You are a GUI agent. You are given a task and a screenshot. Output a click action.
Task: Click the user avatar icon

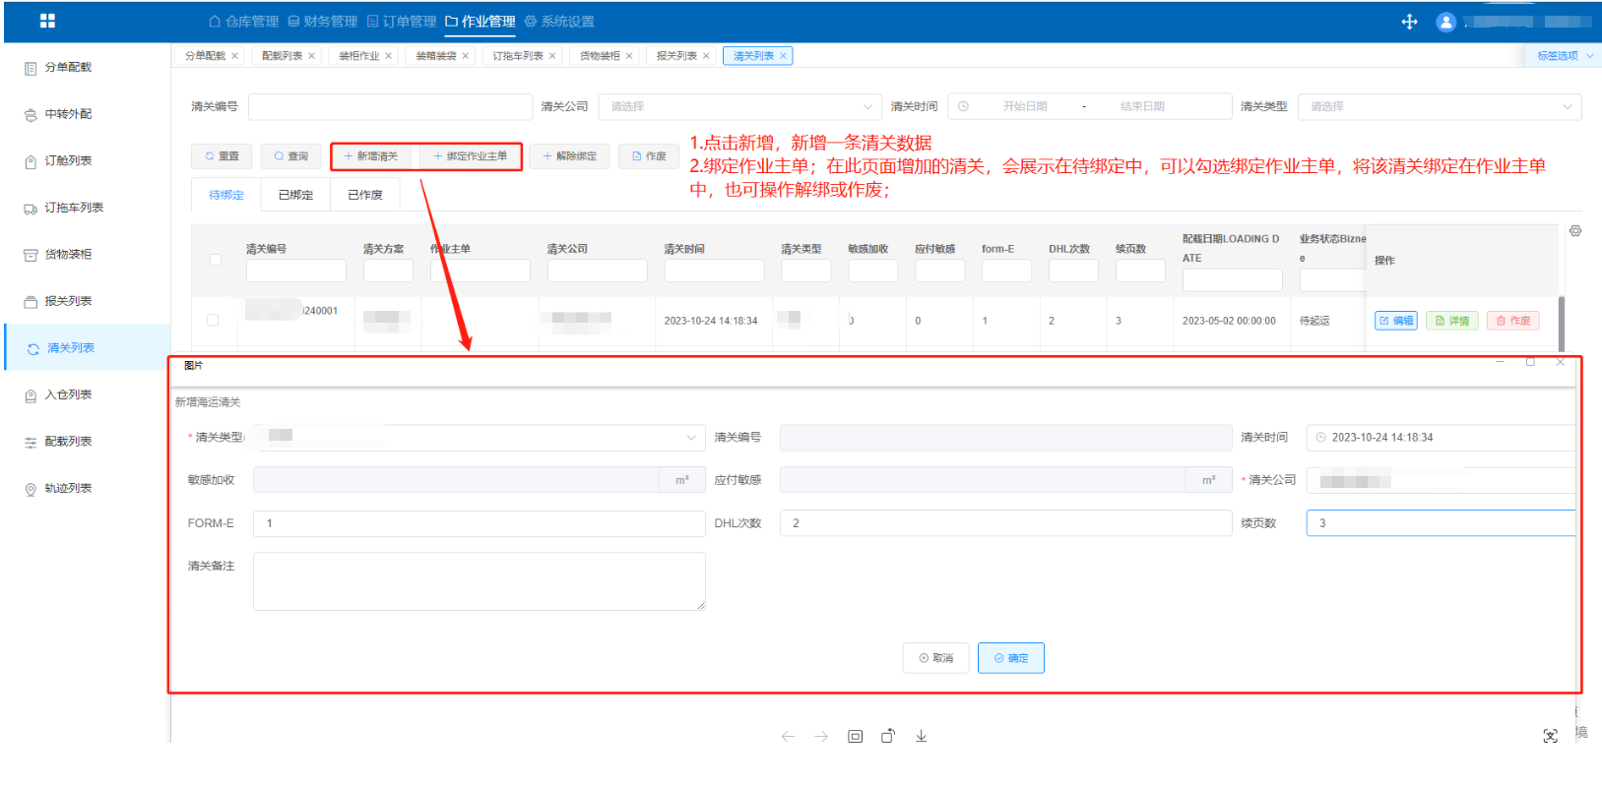pos(1445,22)
